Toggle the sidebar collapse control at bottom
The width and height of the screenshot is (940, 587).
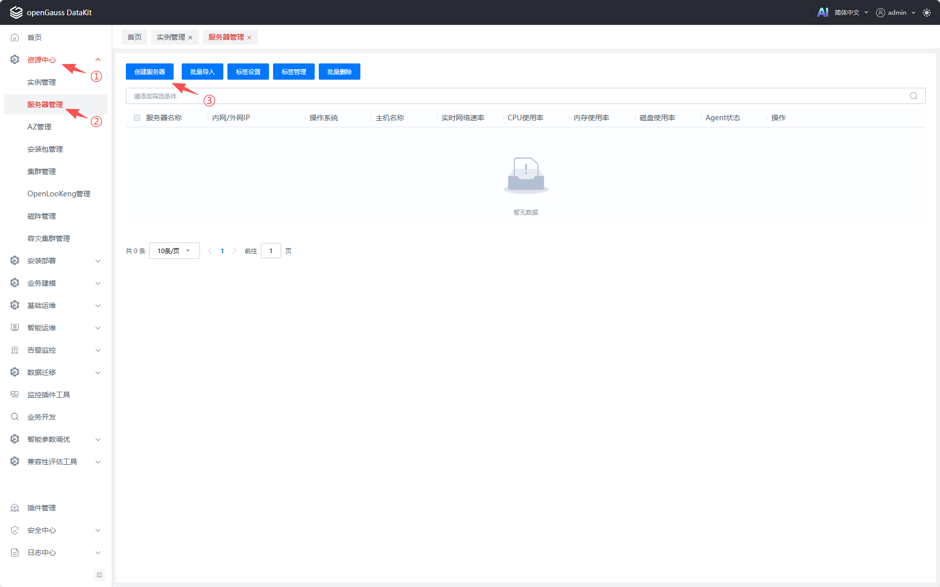click(x=99, y=575)
